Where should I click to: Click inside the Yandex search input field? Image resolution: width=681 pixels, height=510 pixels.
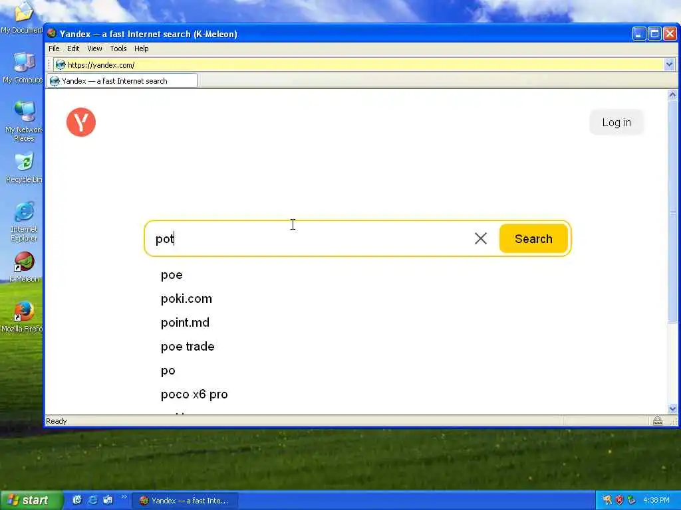tap(313, 238)
